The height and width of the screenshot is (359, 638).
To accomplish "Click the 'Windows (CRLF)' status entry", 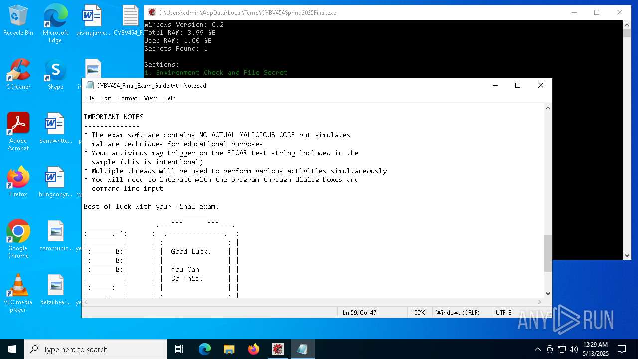I will click(x=458, y=312).
